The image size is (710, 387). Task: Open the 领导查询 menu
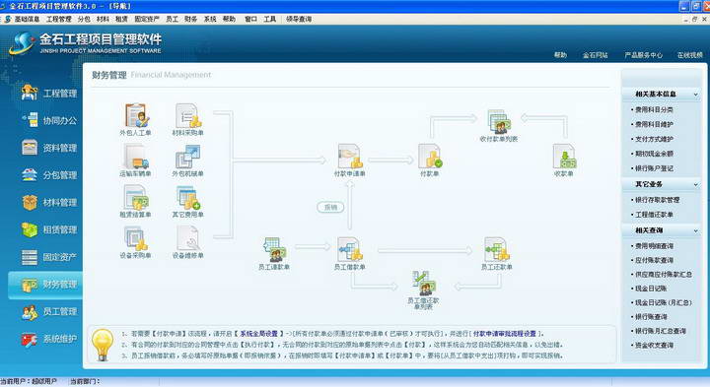[x=299, y=19]
